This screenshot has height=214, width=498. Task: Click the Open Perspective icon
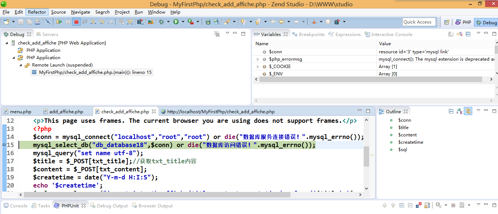coord(446,22)
